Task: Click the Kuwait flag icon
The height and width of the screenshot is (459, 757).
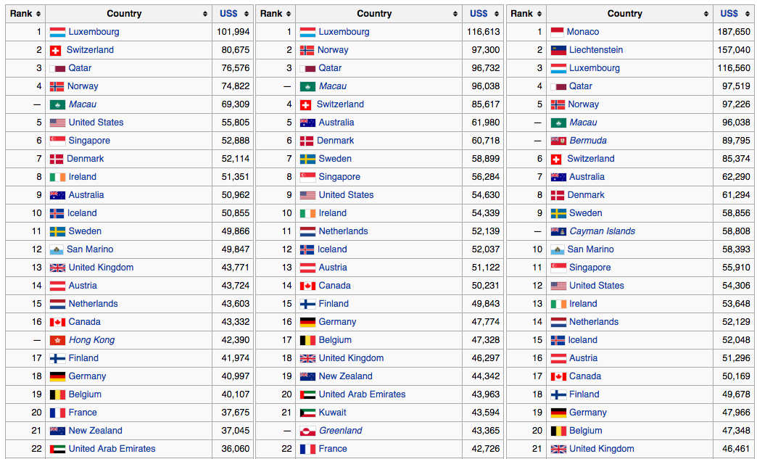Action: coord(307,413)
